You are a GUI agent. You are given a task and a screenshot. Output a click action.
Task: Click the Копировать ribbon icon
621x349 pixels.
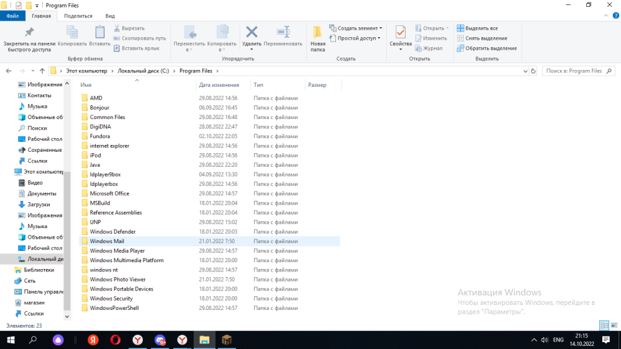point(72,33)
